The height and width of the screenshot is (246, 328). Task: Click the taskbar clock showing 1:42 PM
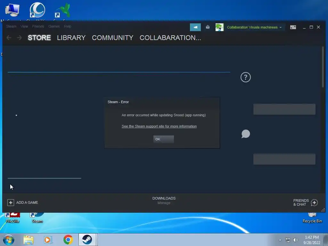click(x=312, y=240)
